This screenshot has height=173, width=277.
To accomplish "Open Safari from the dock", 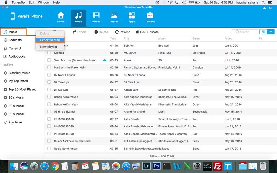I will click(x=44, y=166).
